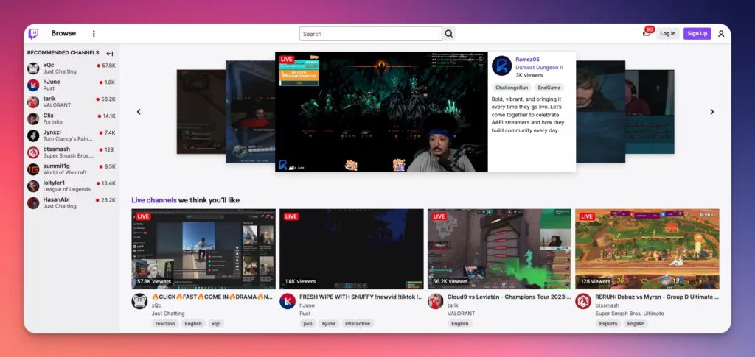Viewport: 755px width, 357px height.
Task: Click Super Smash Bros. Ultimate category link
Action: point(630,314)
